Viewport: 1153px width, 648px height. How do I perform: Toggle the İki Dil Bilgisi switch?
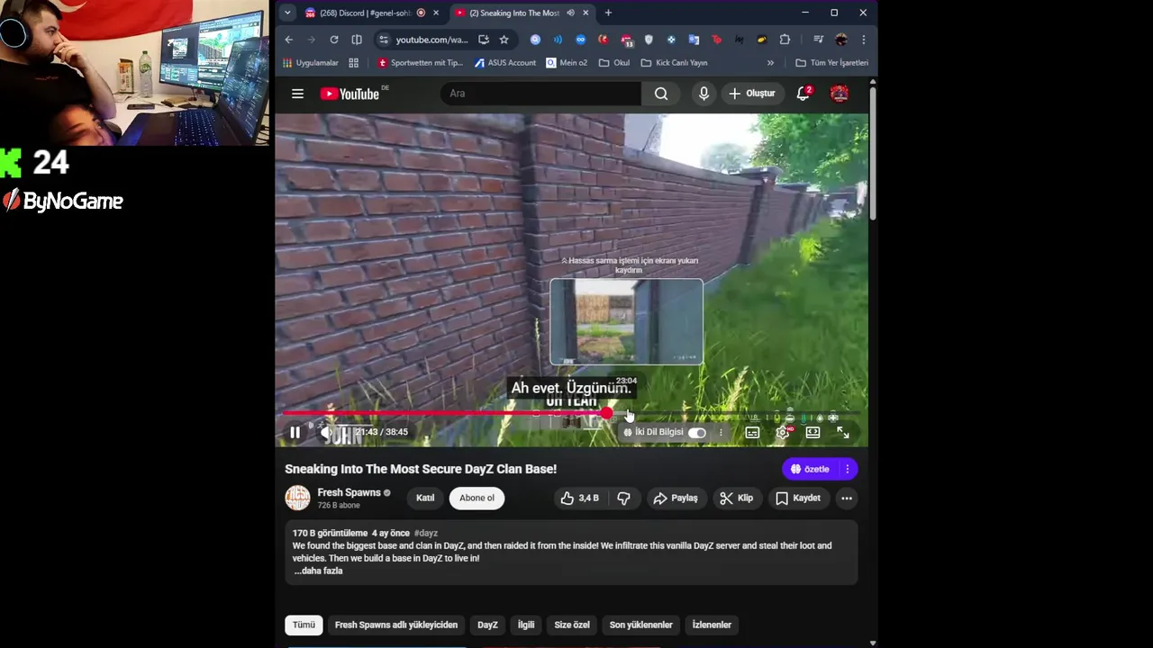coord(697,433)
